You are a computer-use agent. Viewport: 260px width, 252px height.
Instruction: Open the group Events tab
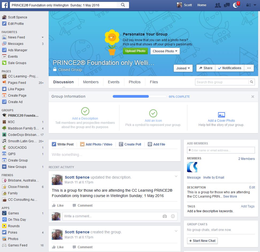tap(114, 82)
